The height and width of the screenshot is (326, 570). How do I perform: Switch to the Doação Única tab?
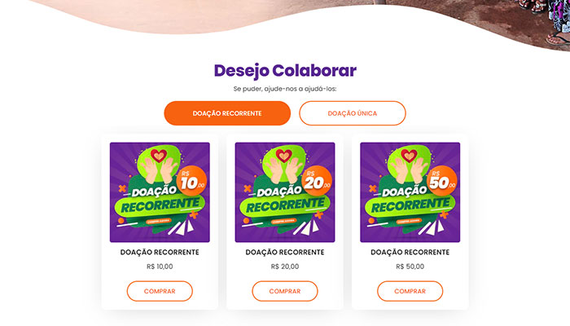click(x=353, y=113)
